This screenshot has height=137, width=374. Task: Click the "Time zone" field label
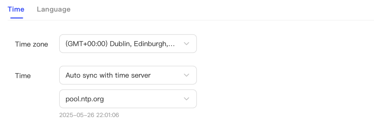point(31,44)
